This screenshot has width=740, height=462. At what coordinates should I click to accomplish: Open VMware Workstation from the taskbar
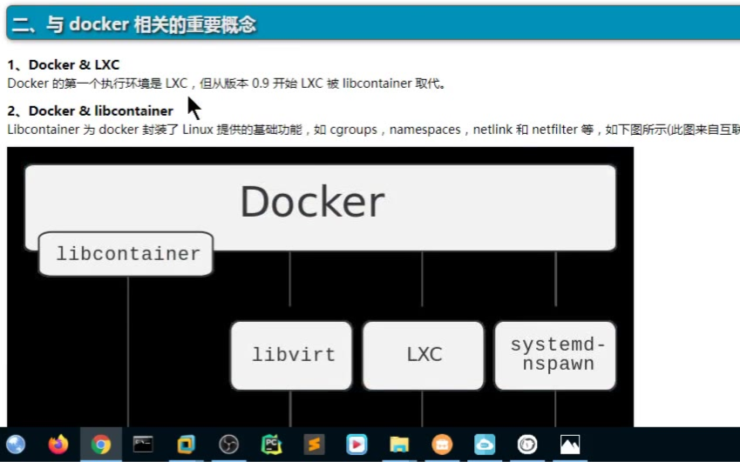[x=186, y=444]
